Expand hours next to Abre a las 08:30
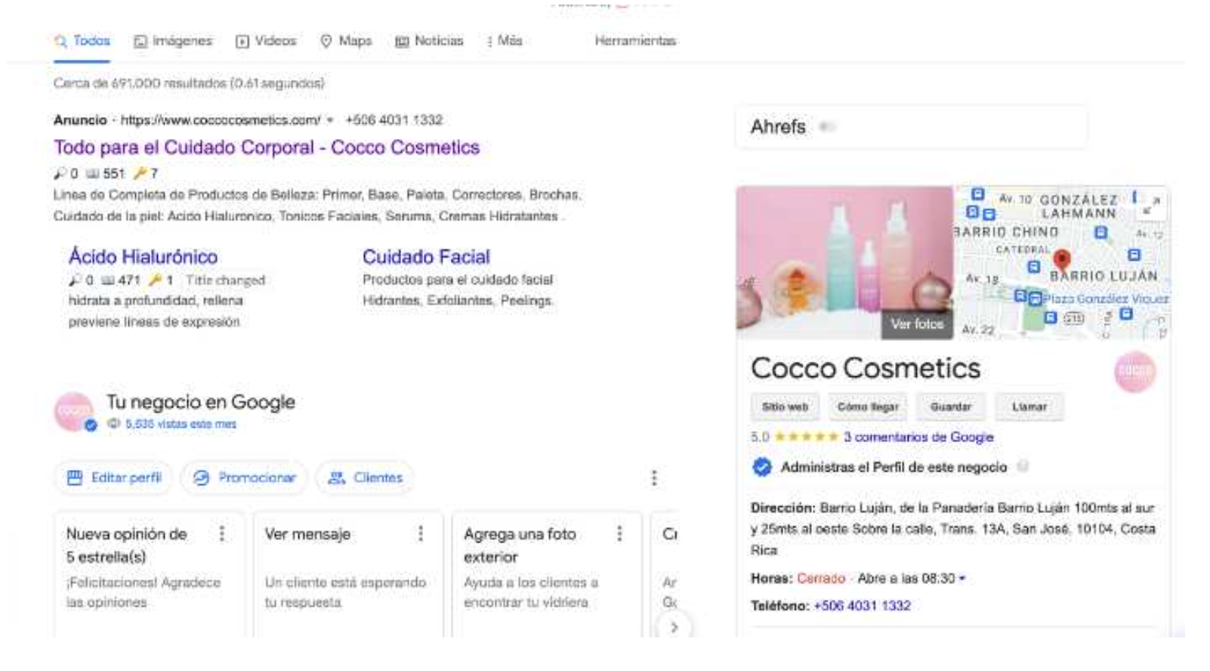Screen dimensions: 1210x671 pyautogui.click(x=962, y=579)
